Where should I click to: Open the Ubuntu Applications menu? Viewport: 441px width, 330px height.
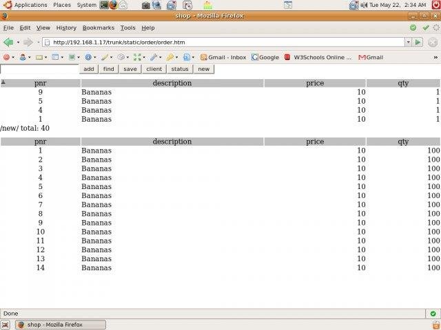coord(25,5)
